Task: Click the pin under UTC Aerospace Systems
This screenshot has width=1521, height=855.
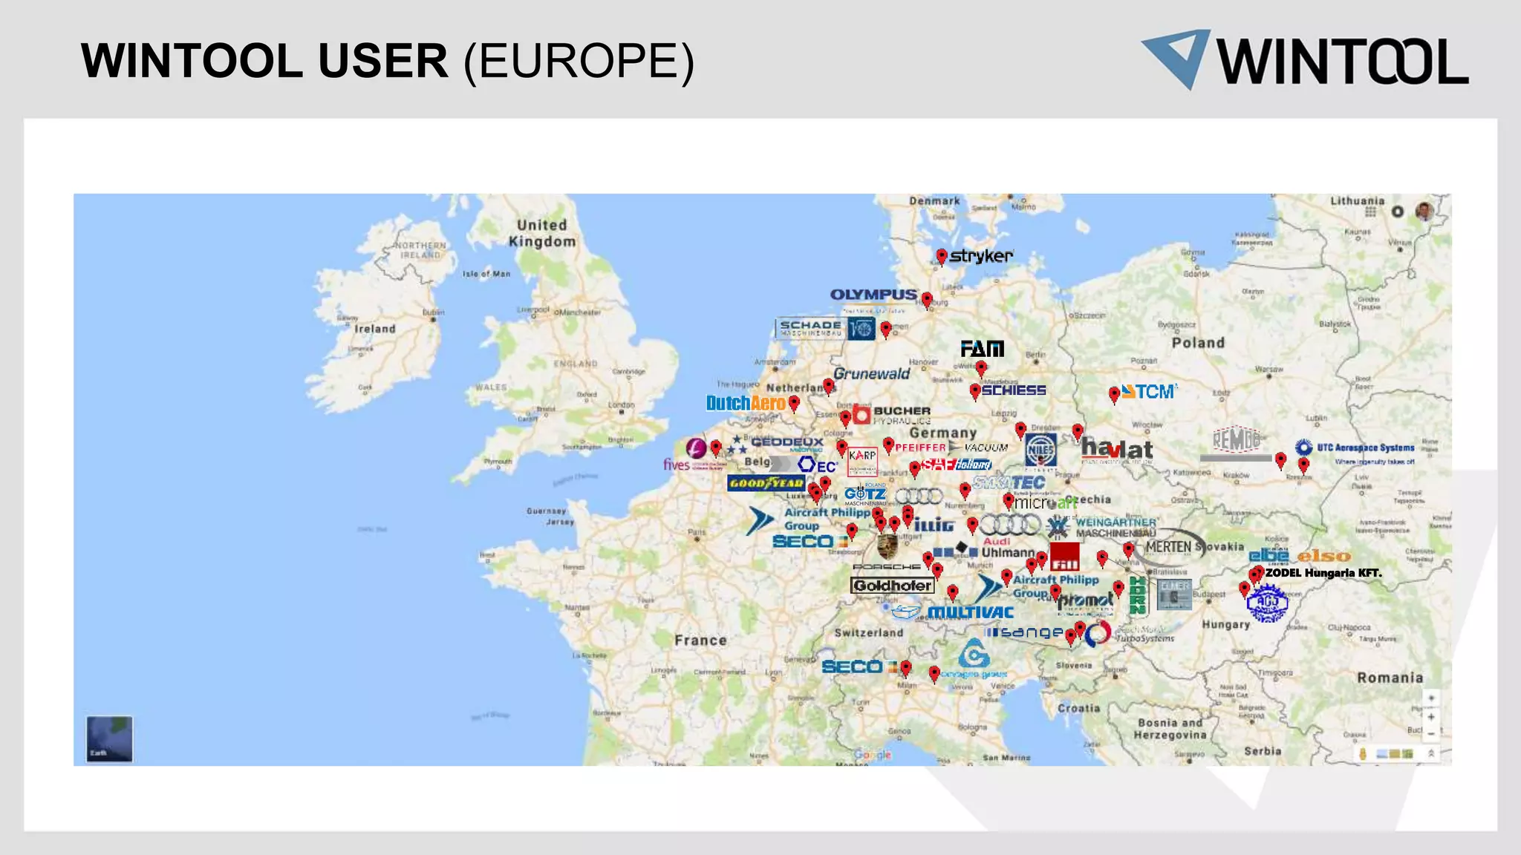Action: 1303,465
